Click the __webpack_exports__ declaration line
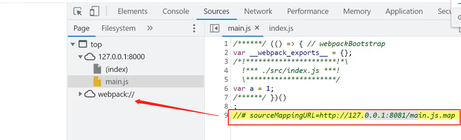The image size is (461, 140). point(292,53)
